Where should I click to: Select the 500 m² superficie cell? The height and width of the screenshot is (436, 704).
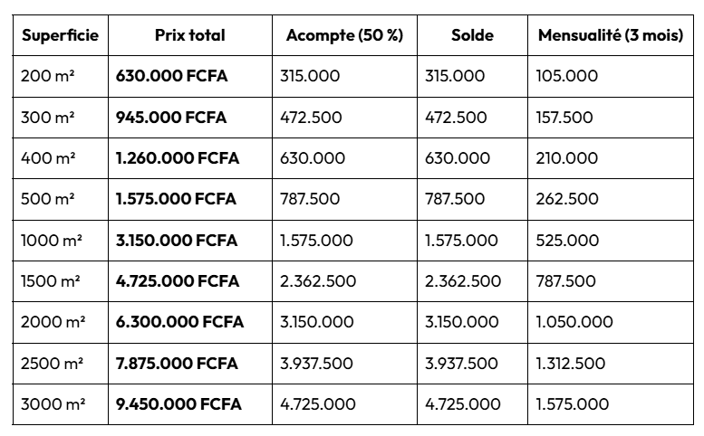click(60, 199)
